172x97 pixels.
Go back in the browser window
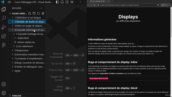[x=88, y=5]
